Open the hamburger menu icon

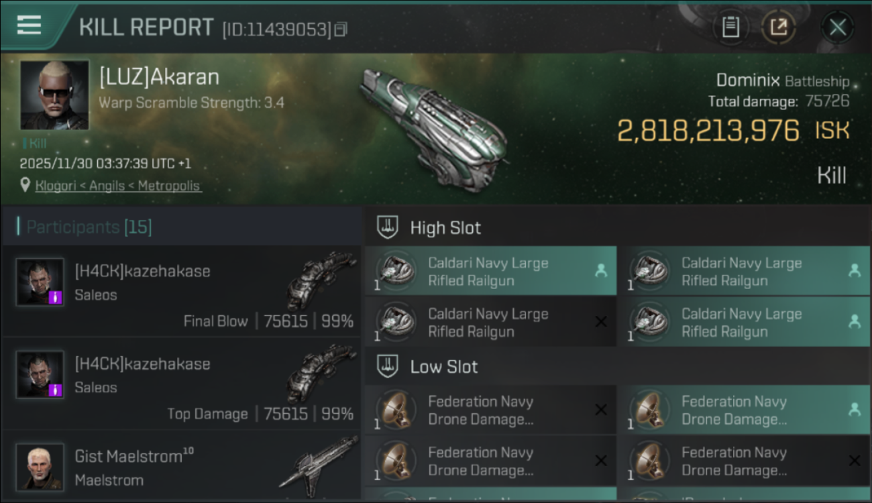click(x=29, y=25)
